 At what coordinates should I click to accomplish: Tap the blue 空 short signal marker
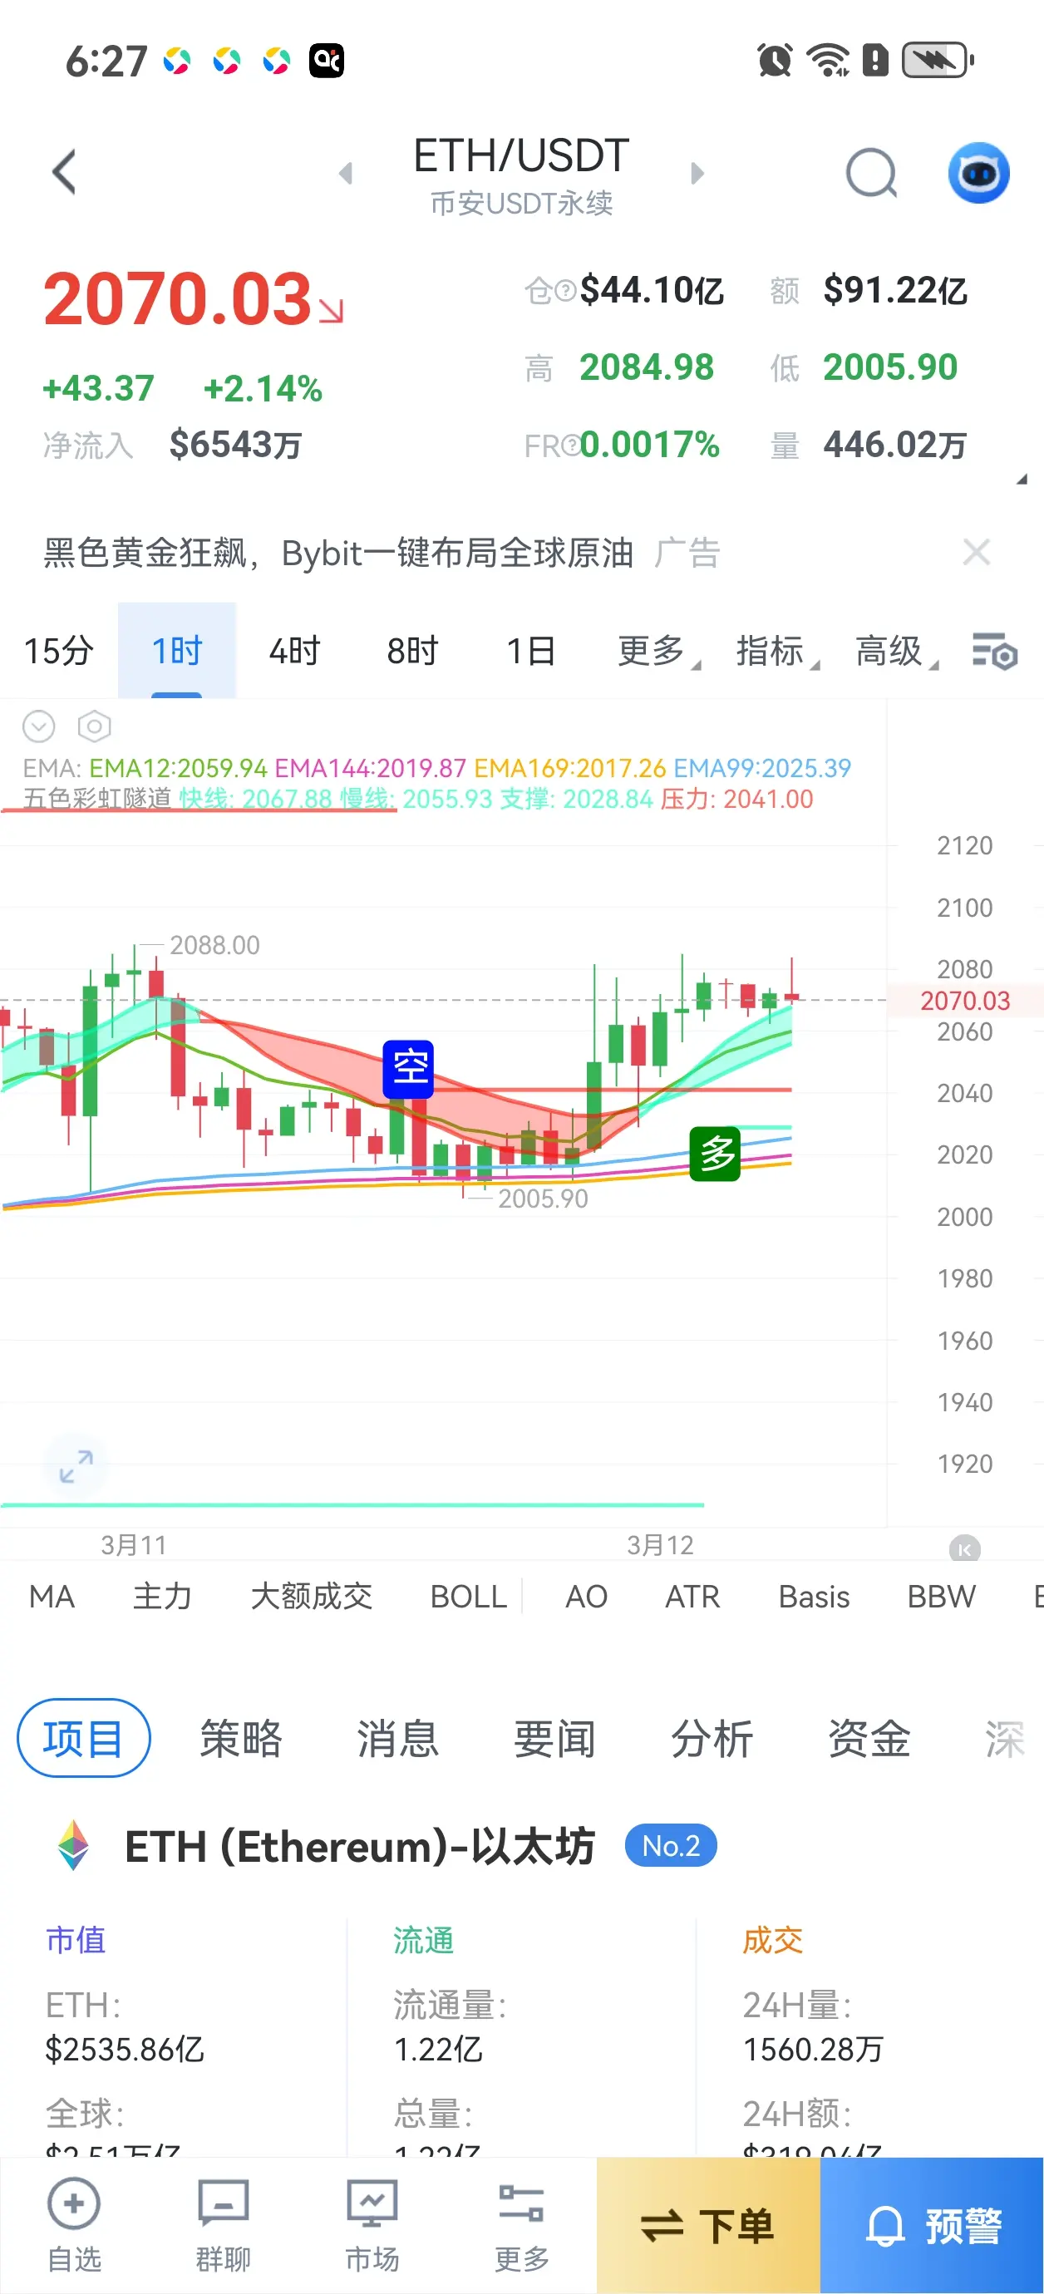point(408,1069)
